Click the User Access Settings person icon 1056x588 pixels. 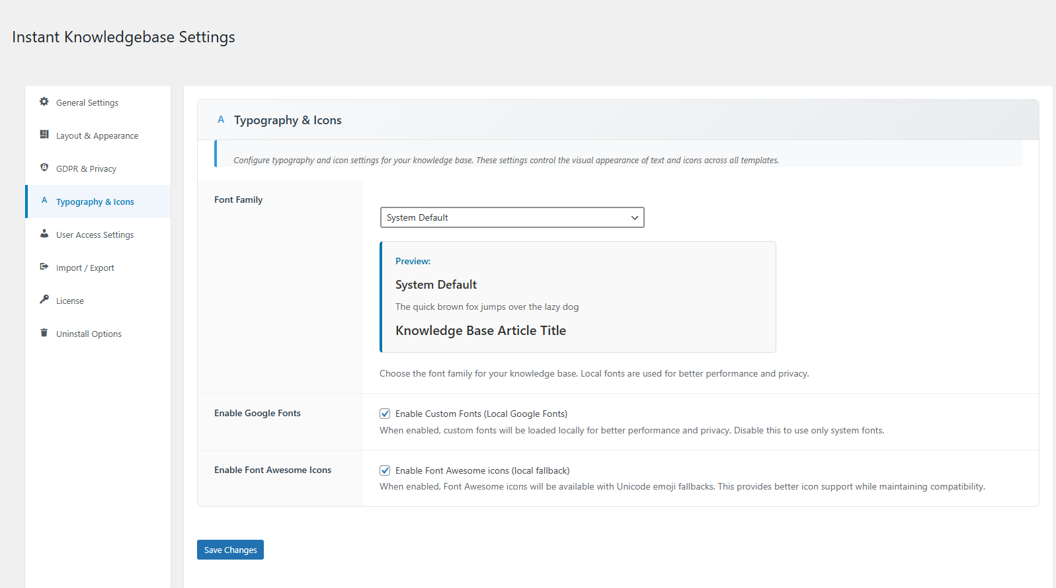pos(44,233)
